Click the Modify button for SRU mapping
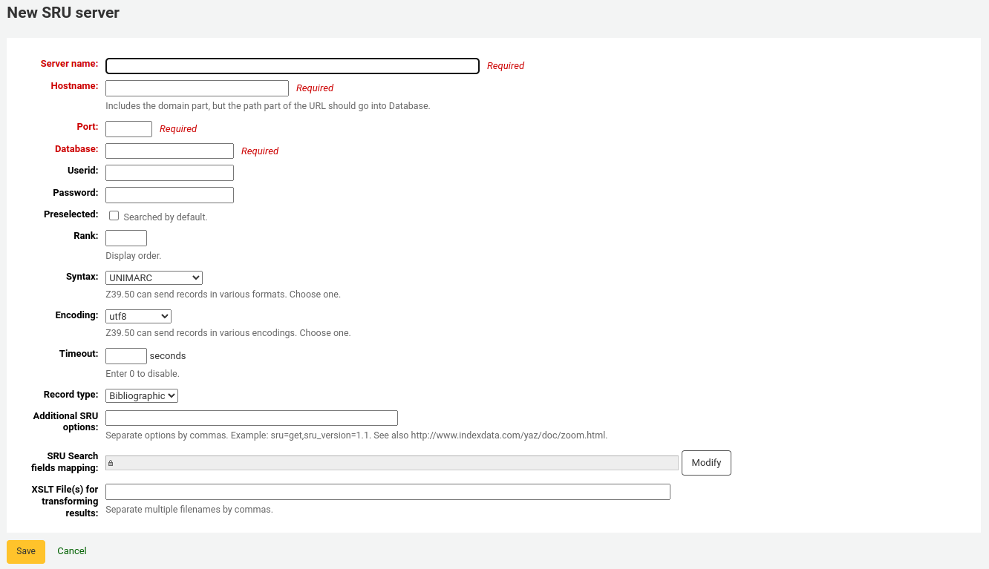This screenshot has height=569, width=989. tap(706, 463)
